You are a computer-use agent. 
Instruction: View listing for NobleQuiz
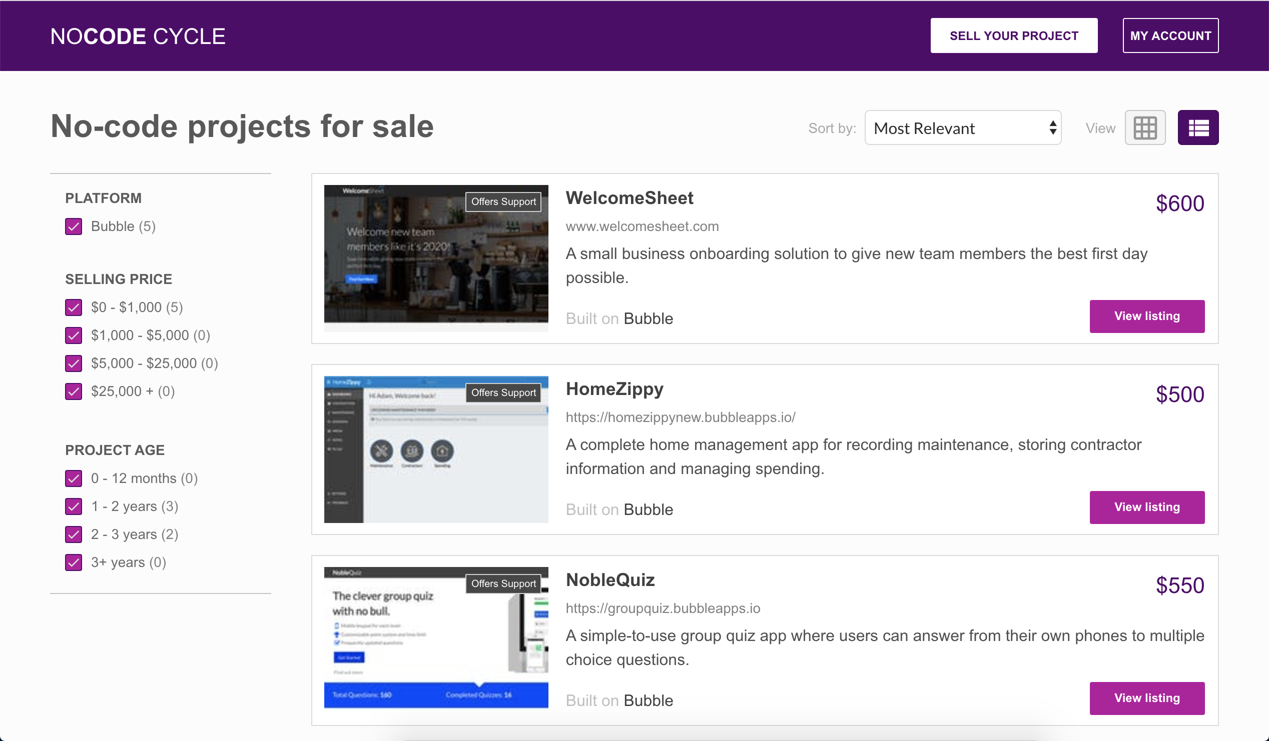pos(1147,697)
